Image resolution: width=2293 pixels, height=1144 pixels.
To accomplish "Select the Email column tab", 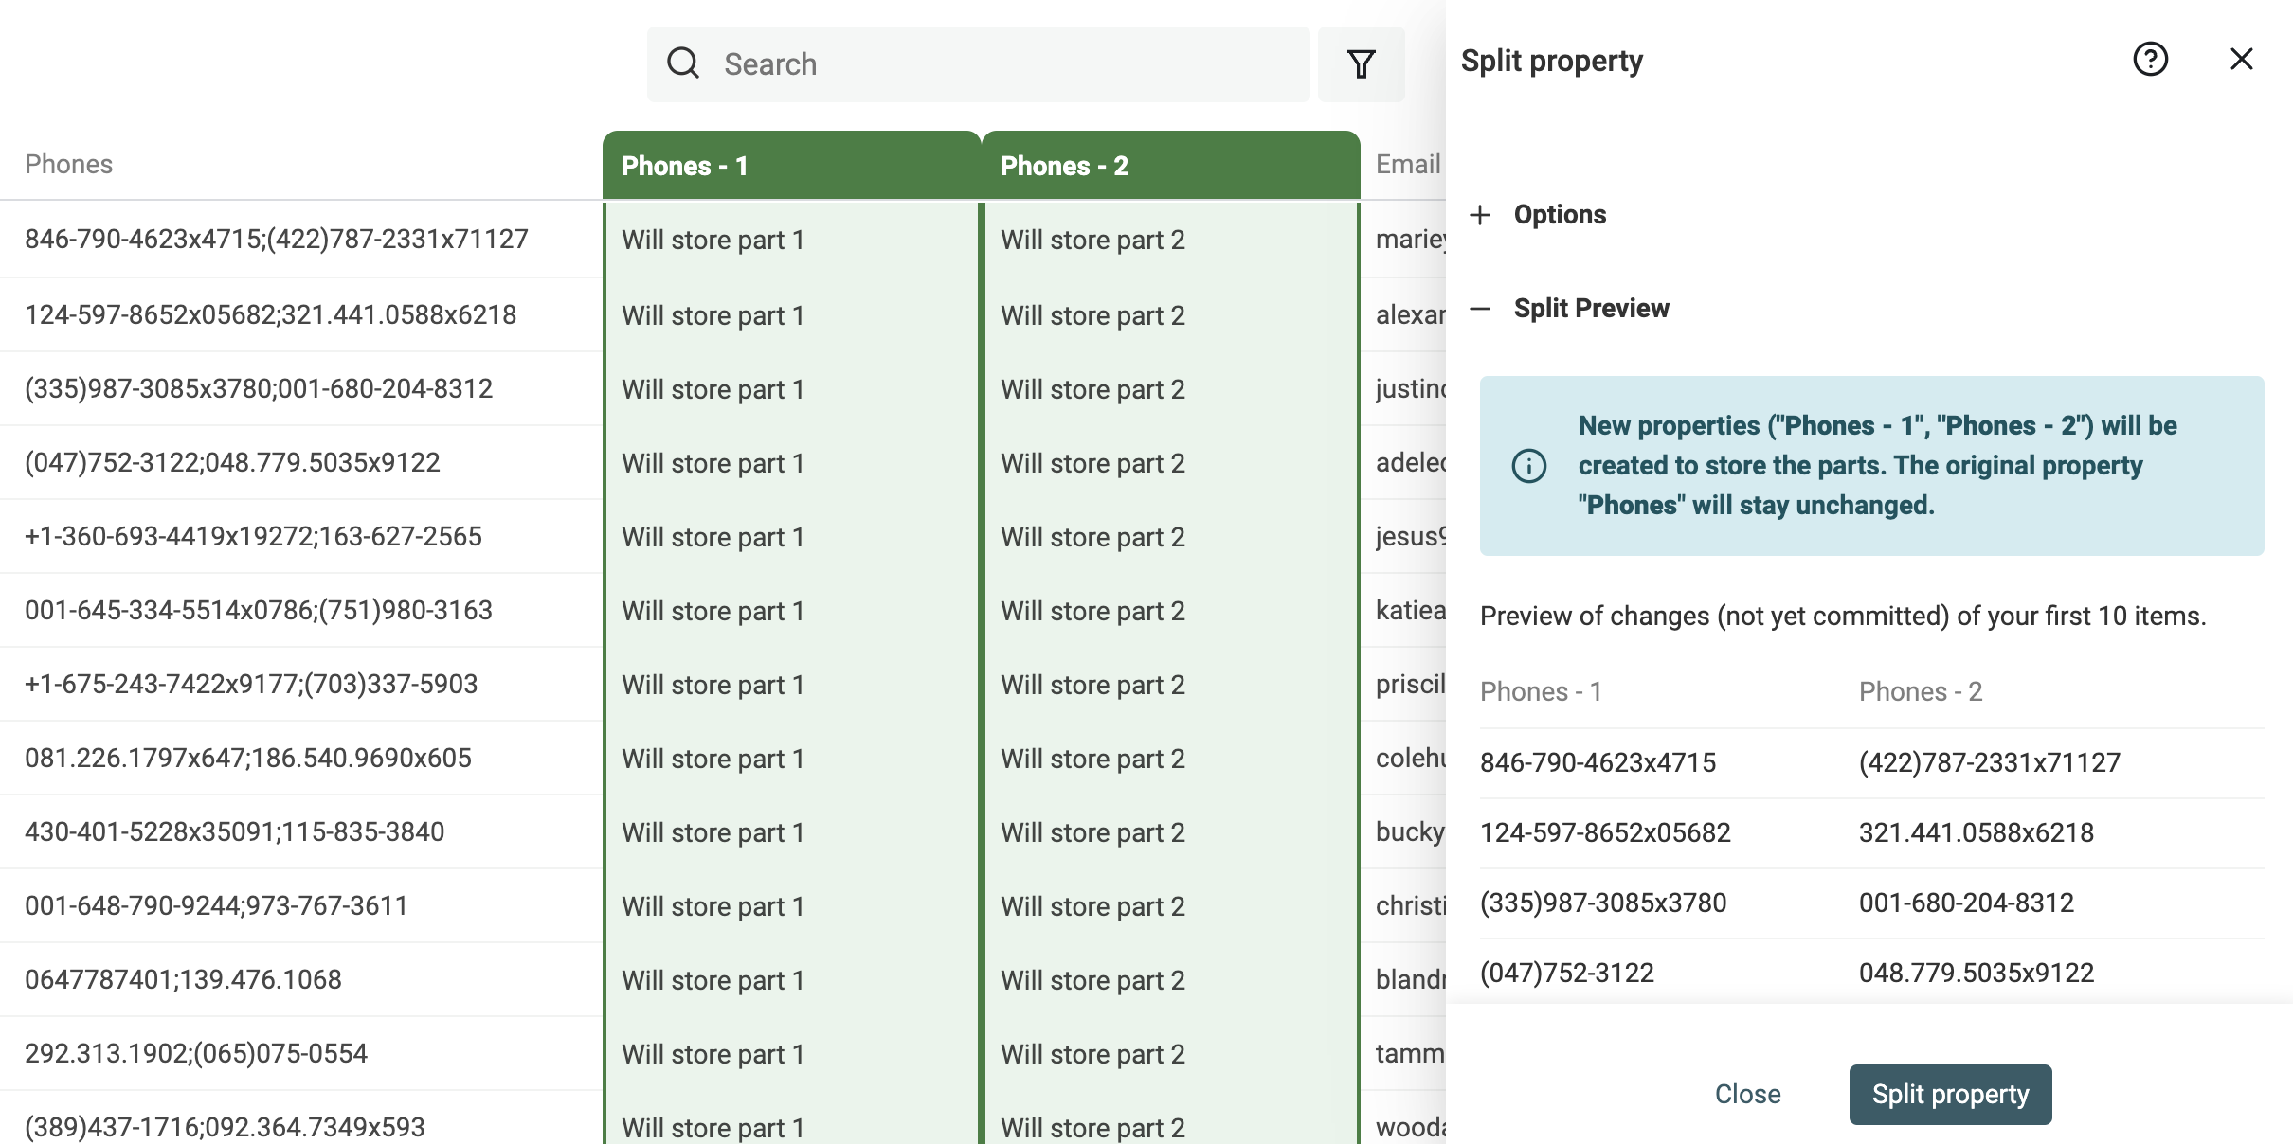I will [x=1405, y=164].
